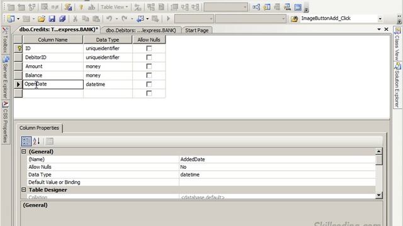Image resolution: width=403 pixels, height=226 pixels.
Task: Open the Solution Explorer side tab
Action: [397, 85]
